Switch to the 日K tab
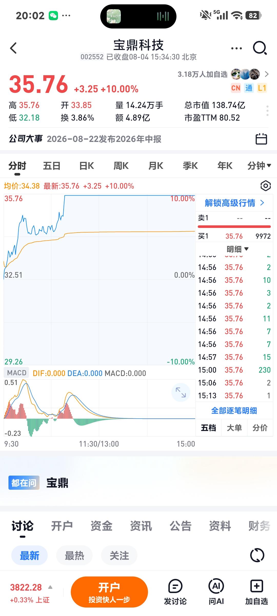277x616 pixels. click(x=86, y=166)
